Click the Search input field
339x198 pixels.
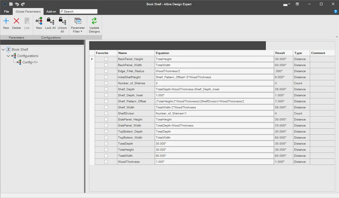(x=79, y=12)
